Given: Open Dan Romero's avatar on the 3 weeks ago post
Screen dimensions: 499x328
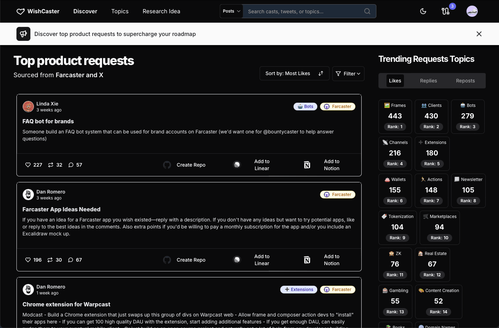Looking at the screenshot, I should pyautogui.click(x=28, y=195).
